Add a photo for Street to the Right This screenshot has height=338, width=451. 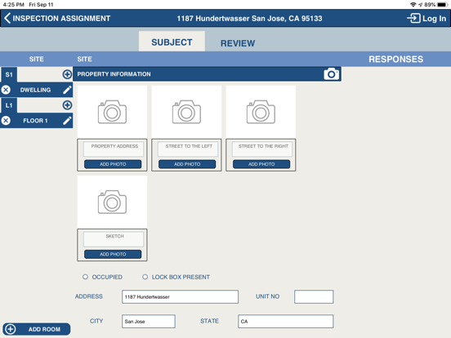261,164
